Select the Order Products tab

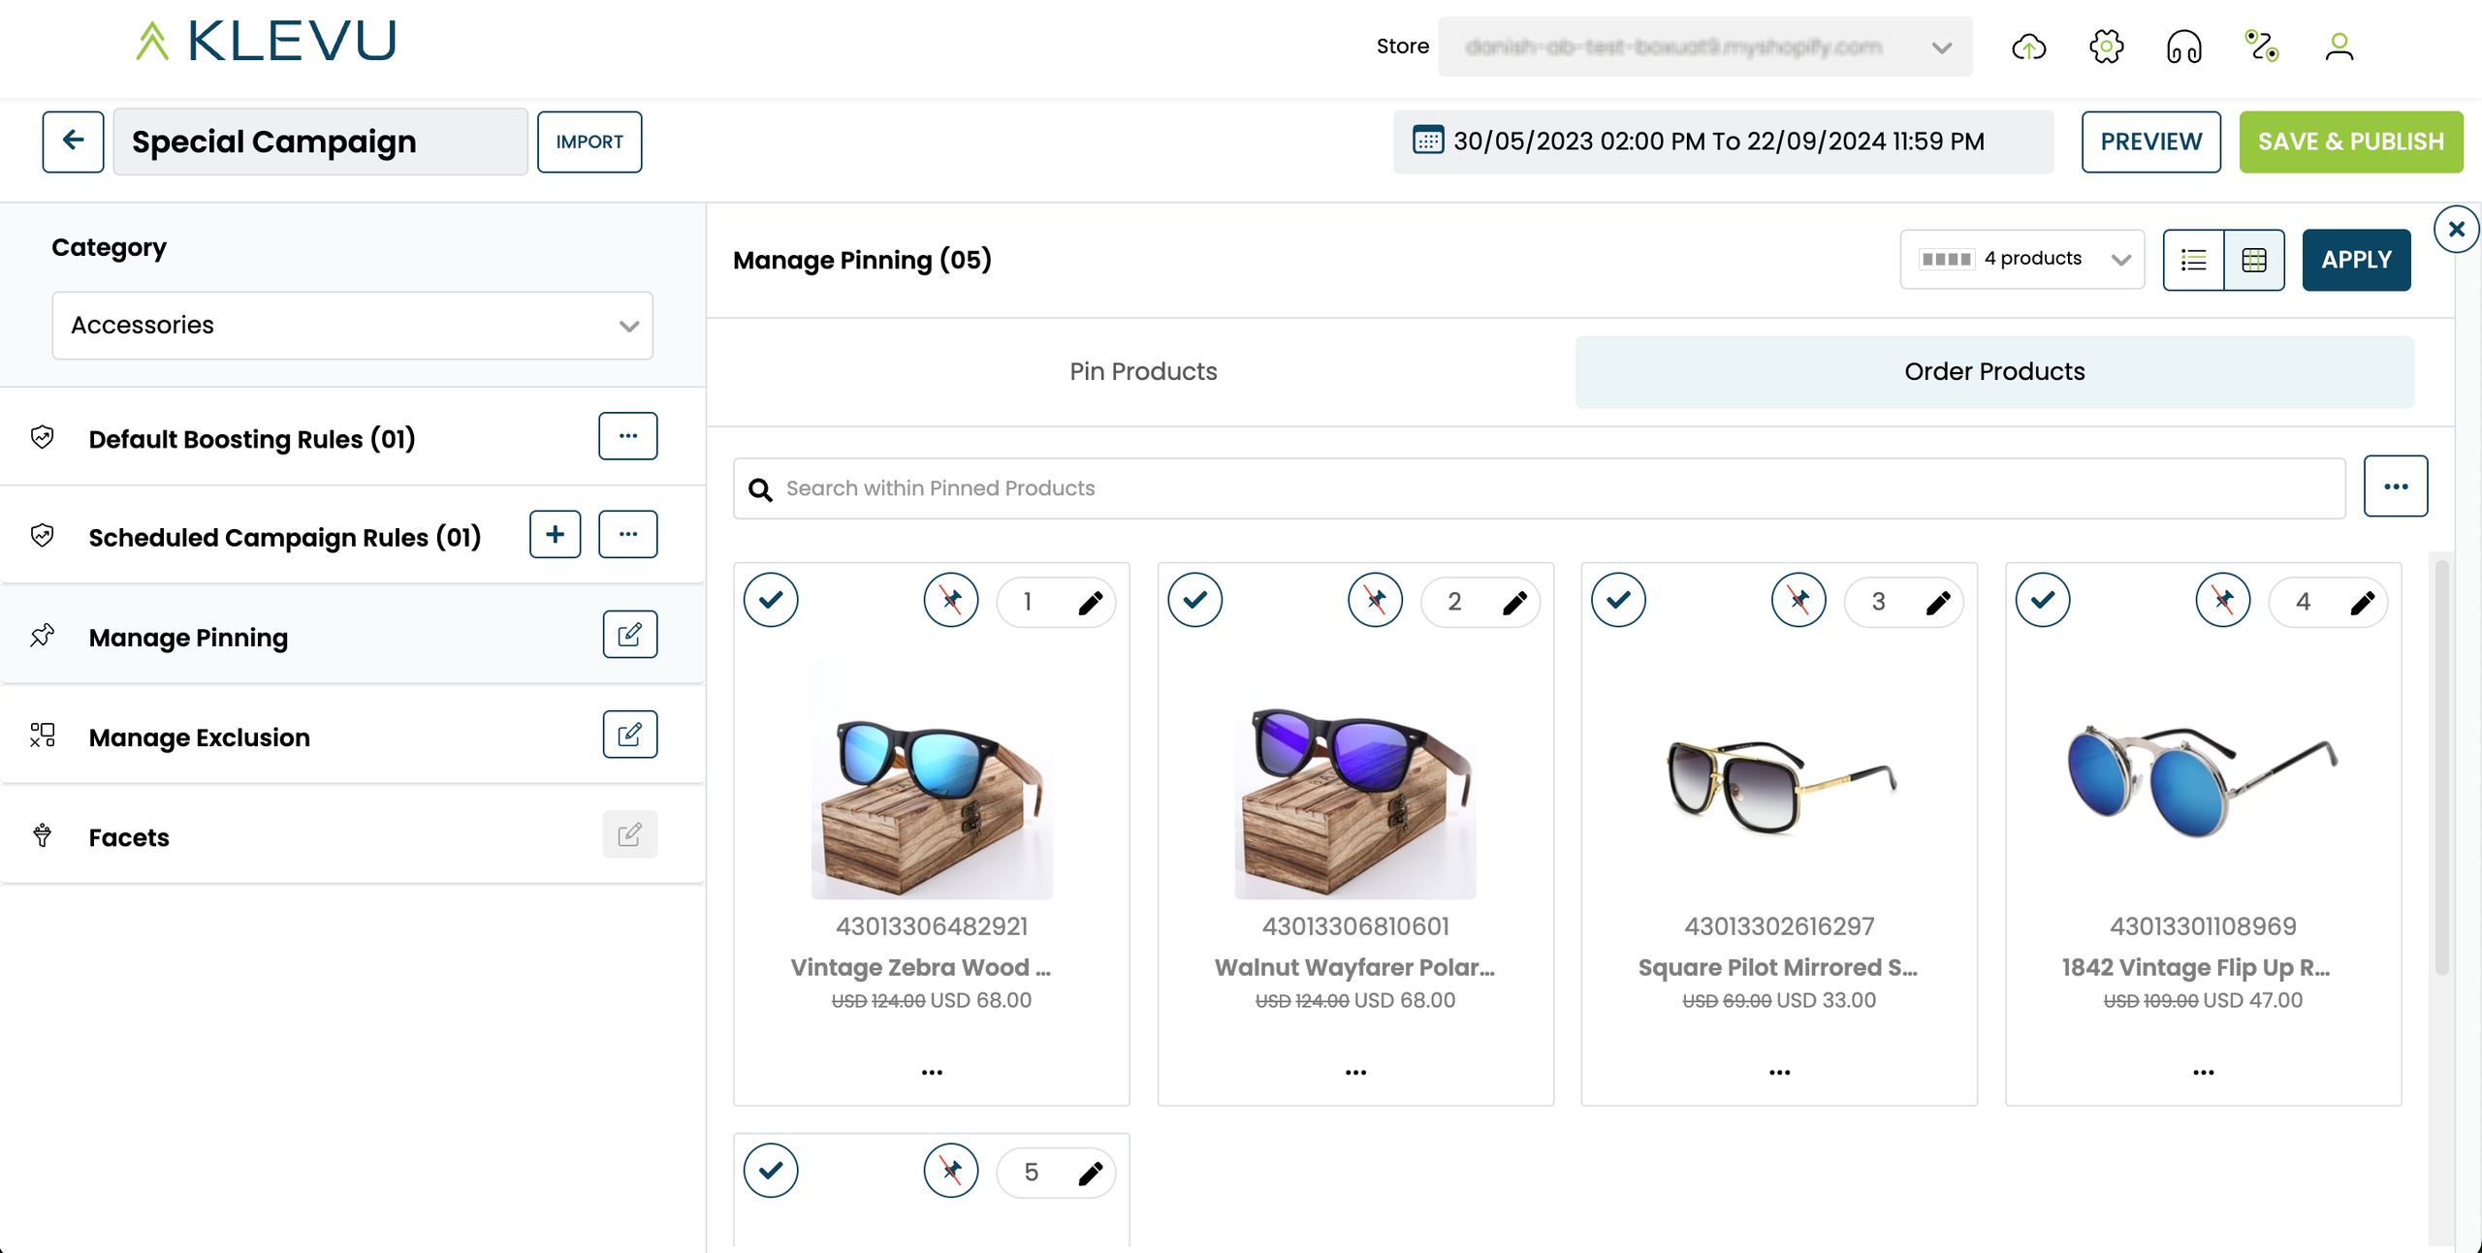pyautogui.click(x=1994, y=372)
